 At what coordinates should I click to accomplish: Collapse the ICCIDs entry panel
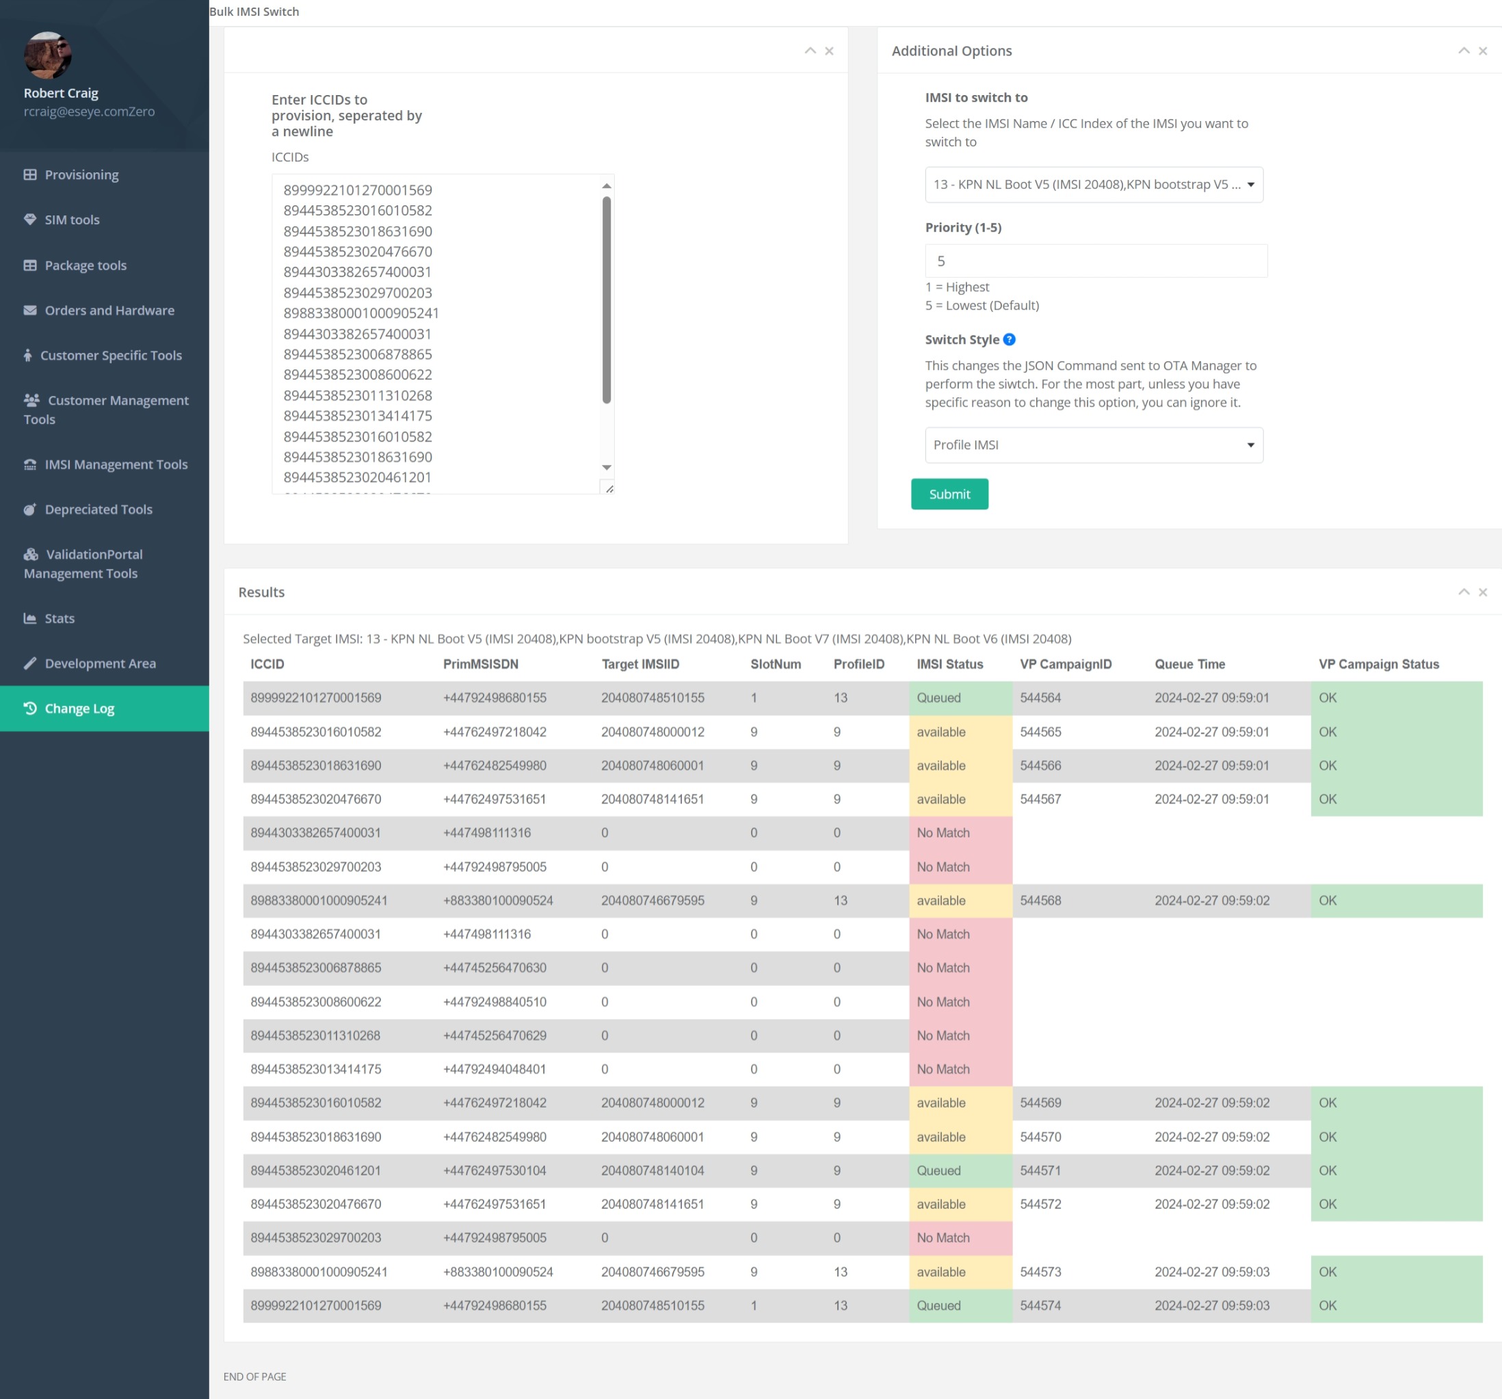click(x=810, y=51)
